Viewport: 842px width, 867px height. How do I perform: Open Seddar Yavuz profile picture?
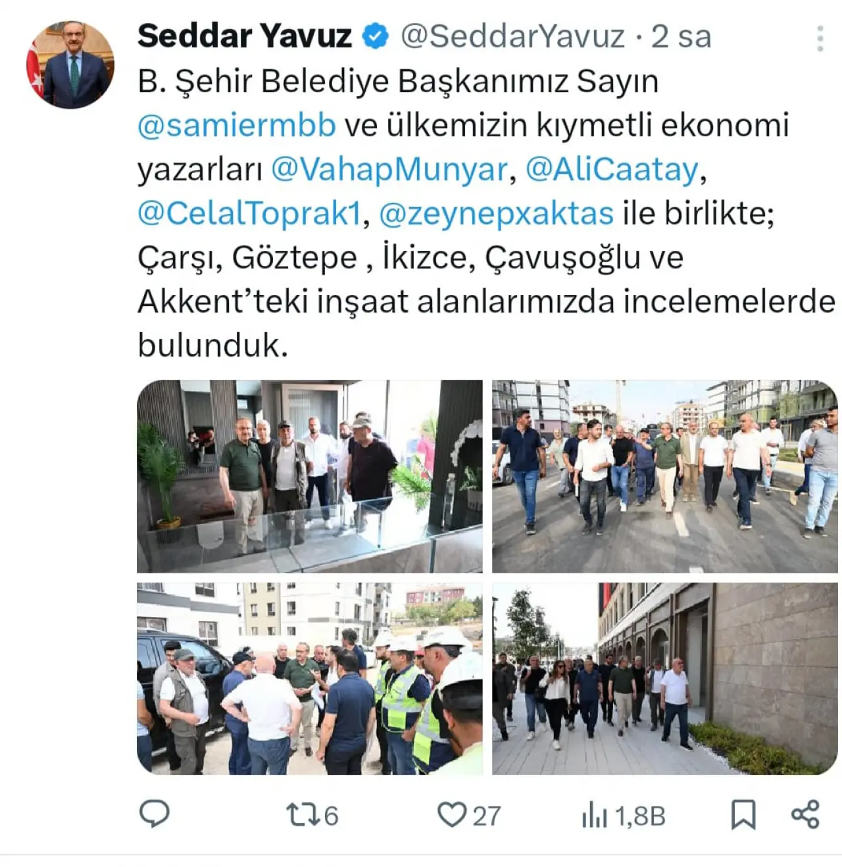pyautogui.click(x=70, y=65)
